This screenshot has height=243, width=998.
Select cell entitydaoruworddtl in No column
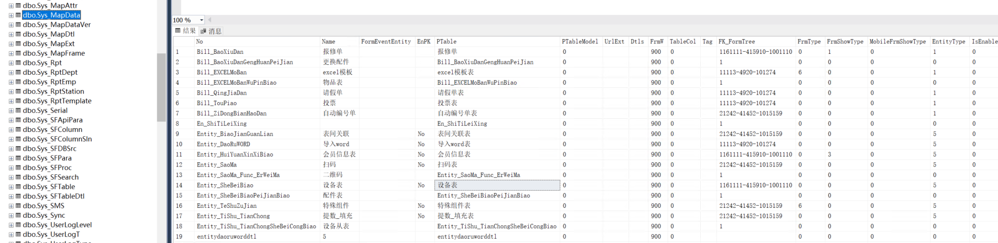[257, 236]
